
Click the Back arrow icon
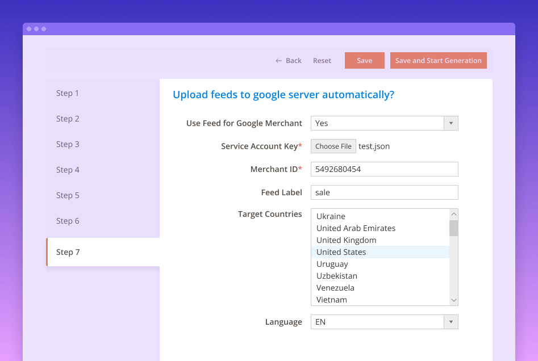278,60
